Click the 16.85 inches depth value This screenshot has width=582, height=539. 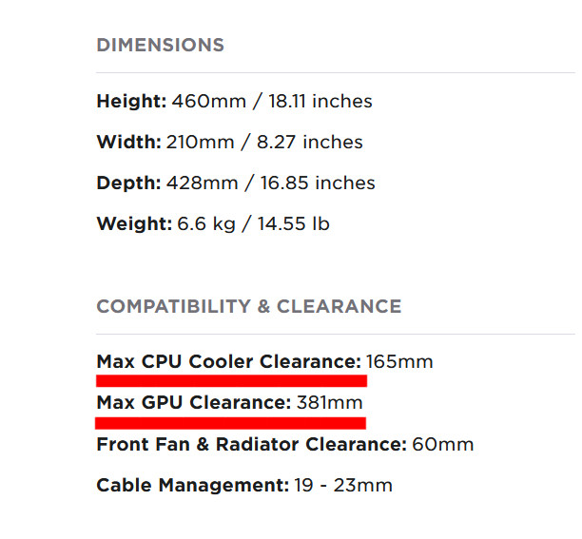[318, 183]
